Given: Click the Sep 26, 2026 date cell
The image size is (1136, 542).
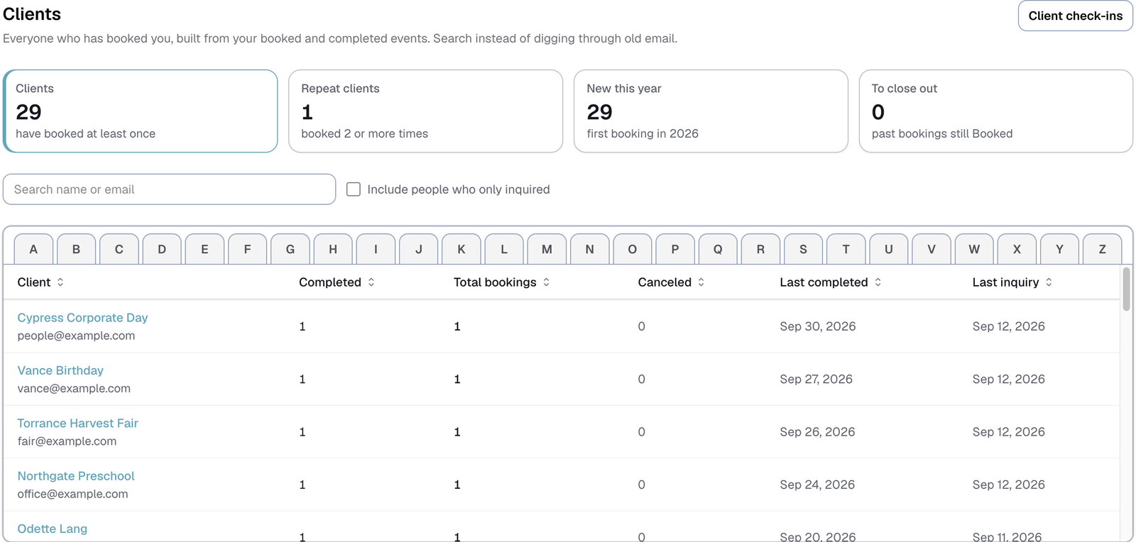Looking at the screenshot, I should [x=817, y=432].
